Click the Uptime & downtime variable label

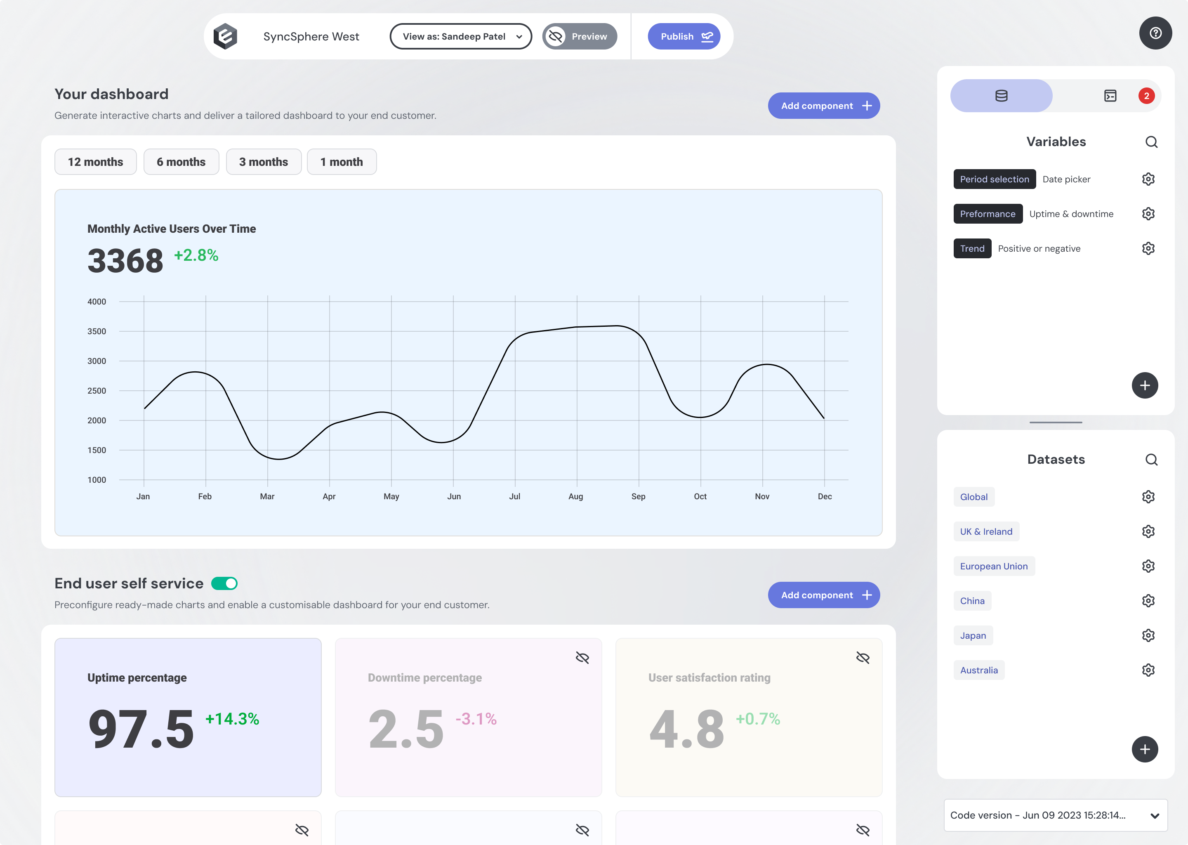tap(1072, 214)
